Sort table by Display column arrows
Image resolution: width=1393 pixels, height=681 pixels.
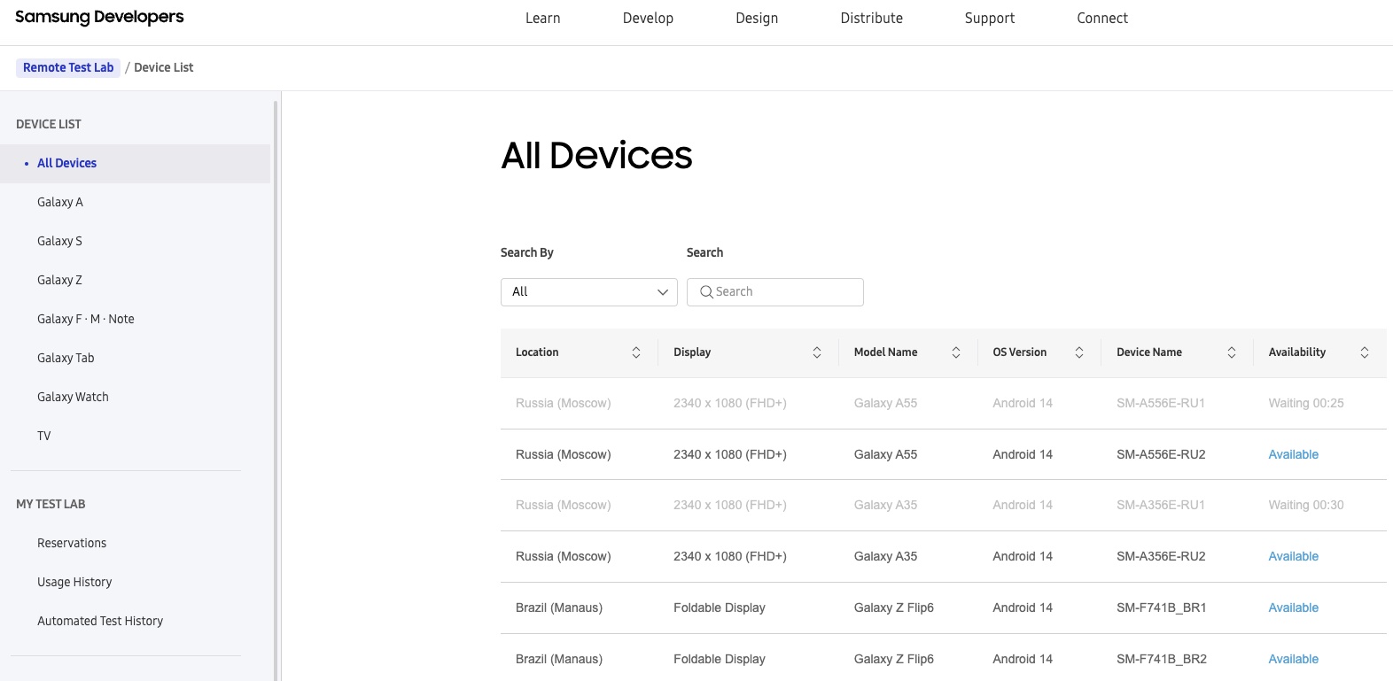pos(817,352)
